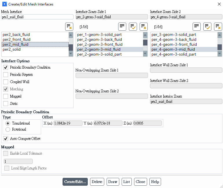This screenshot has height=188, width=223.
Task: Disable Auto Compute Offset checkbox
Action: pos(6,139)
